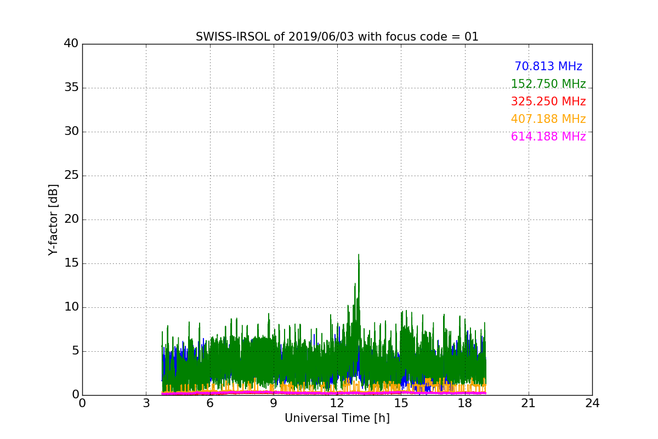Select the 614.188 MHz legend label

coord(548,137)
